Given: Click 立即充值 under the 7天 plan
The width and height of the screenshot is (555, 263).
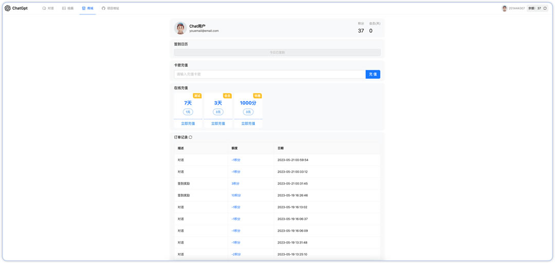Looking at the screenshot, I should (x=188, y=124).
